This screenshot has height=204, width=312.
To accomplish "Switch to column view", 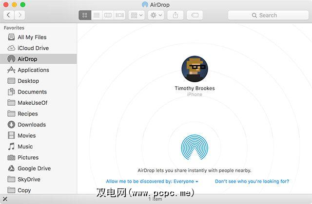I will tap(108, 15).
